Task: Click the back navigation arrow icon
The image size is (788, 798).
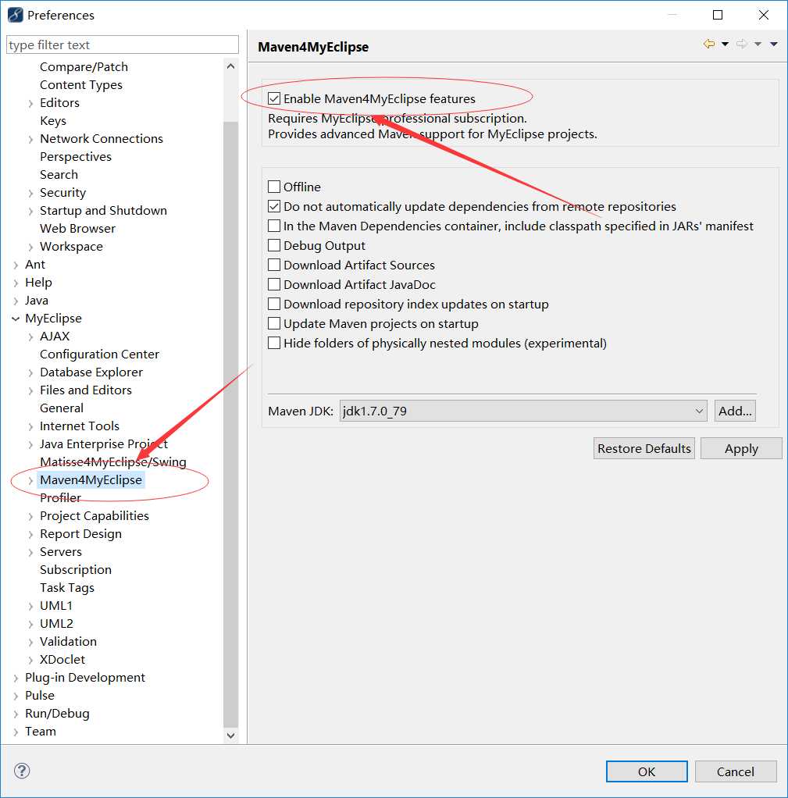Action: (x=708, y=45)
